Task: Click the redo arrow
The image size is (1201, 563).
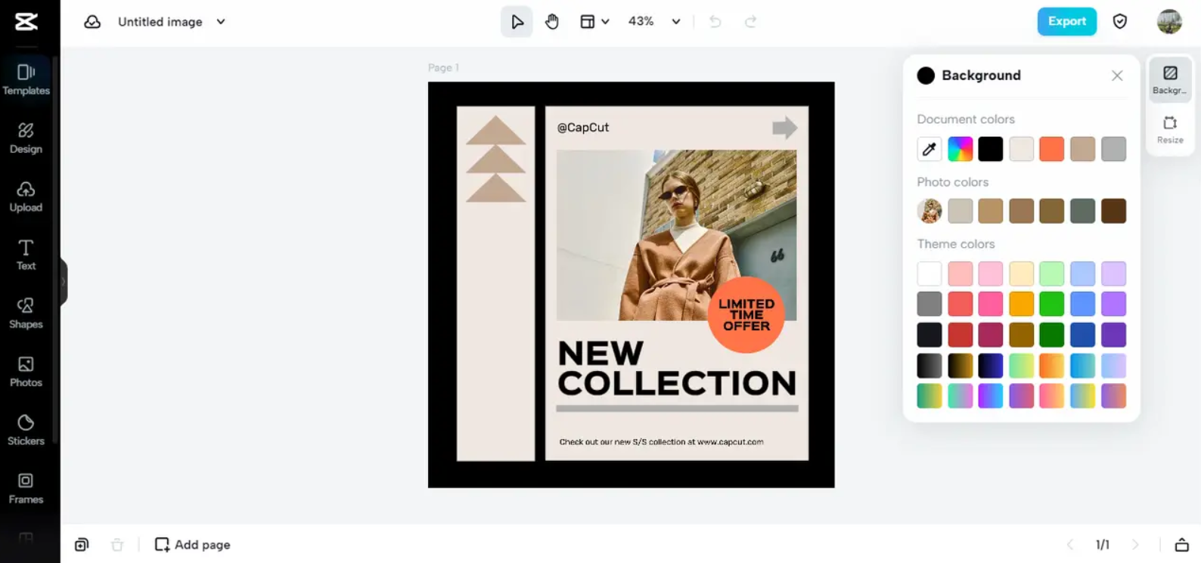Action: coord(750,22)
